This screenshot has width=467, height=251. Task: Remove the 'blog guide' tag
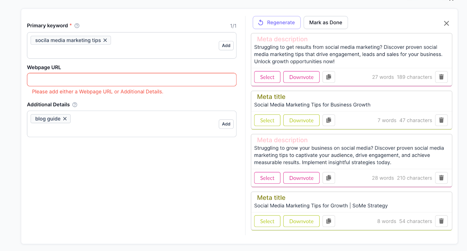(65, 119)
